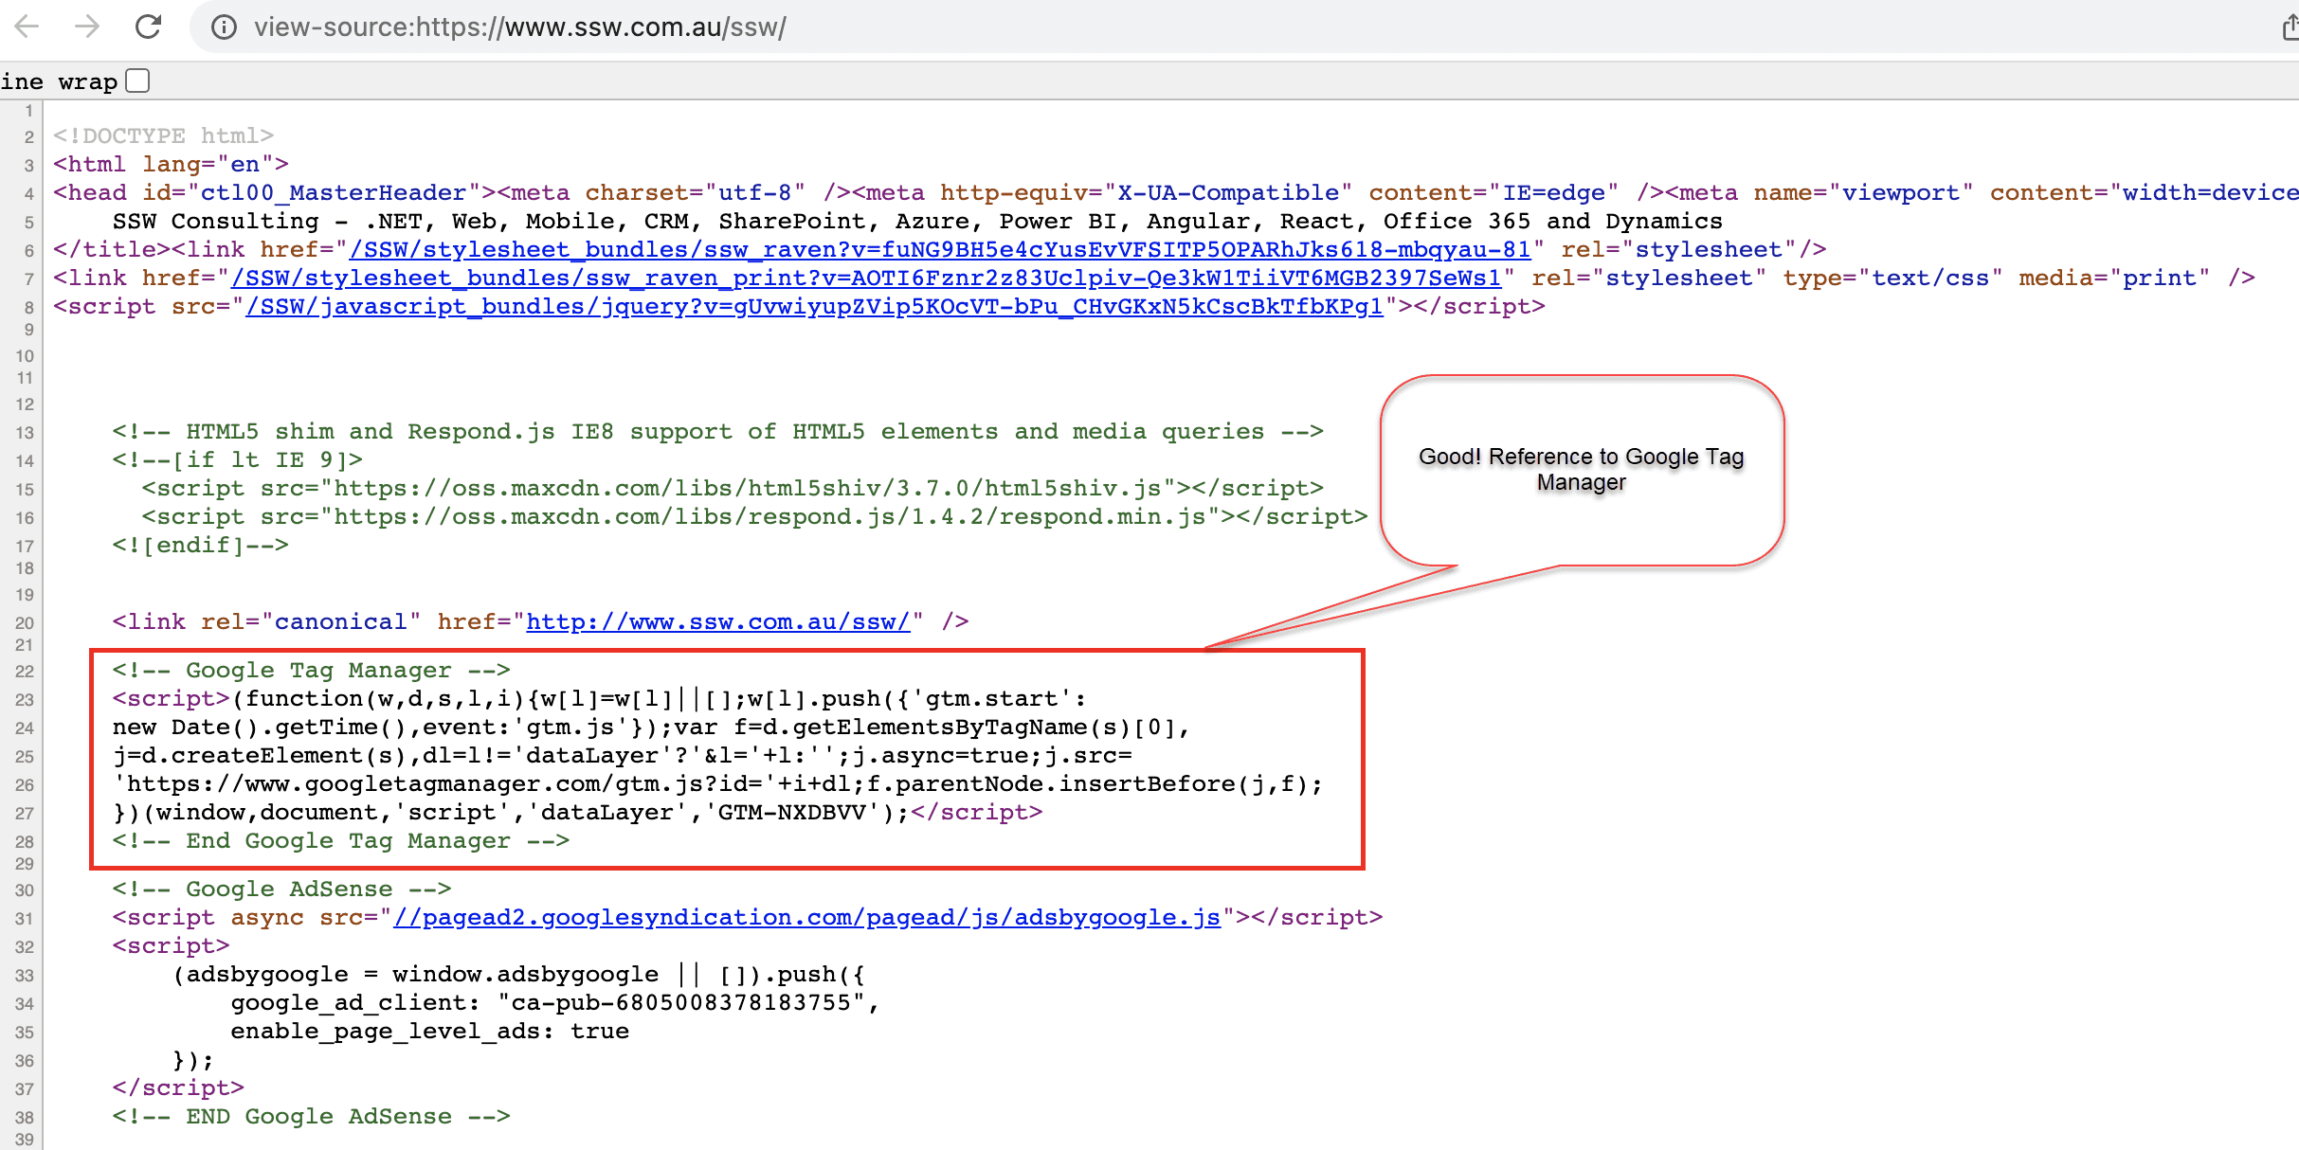Click the browser back arrow

pos(27,27)
